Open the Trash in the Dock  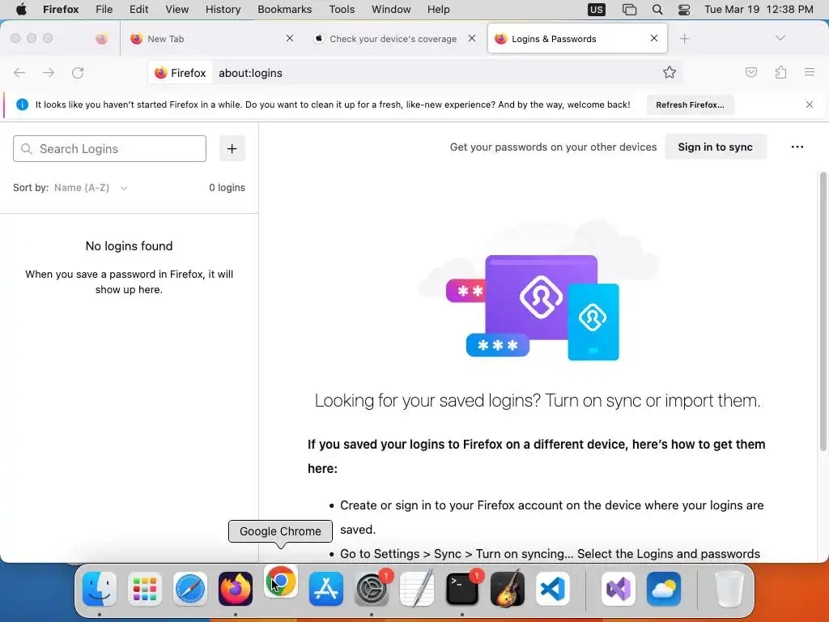(729, 589)
